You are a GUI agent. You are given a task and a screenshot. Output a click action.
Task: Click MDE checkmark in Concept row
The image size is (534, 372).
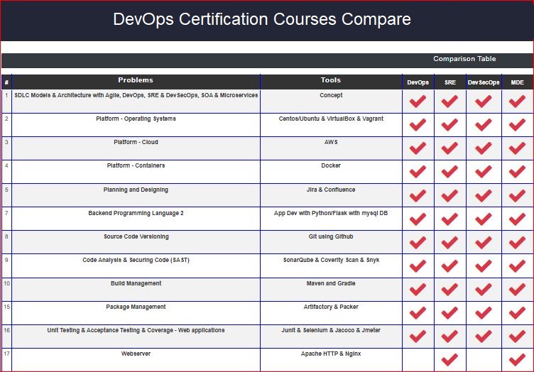tap(517, 102)
